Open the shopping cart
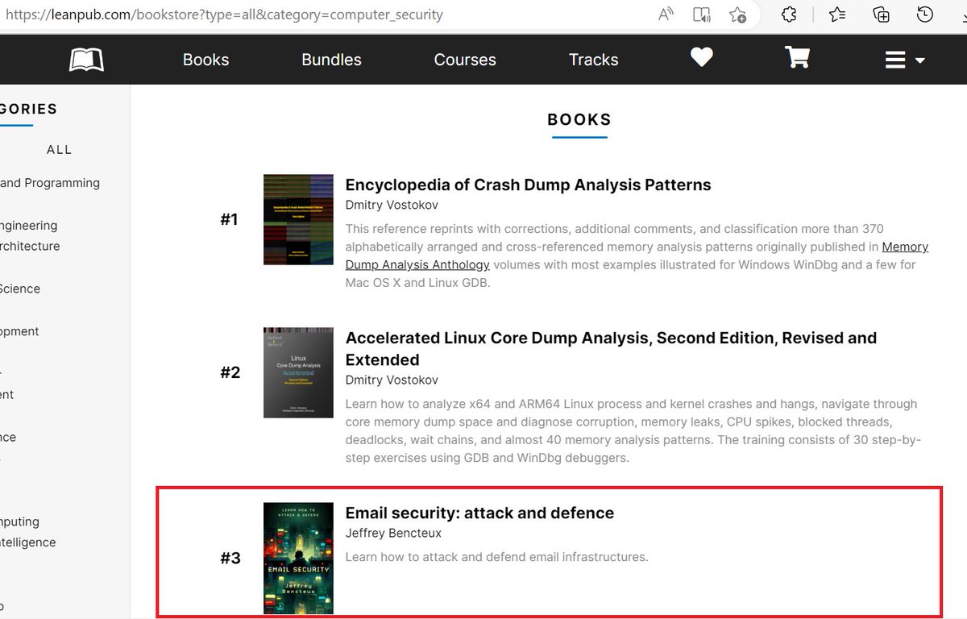Image resolution: width=967 pixels, height=619 pixels. [x=797, y=57]
